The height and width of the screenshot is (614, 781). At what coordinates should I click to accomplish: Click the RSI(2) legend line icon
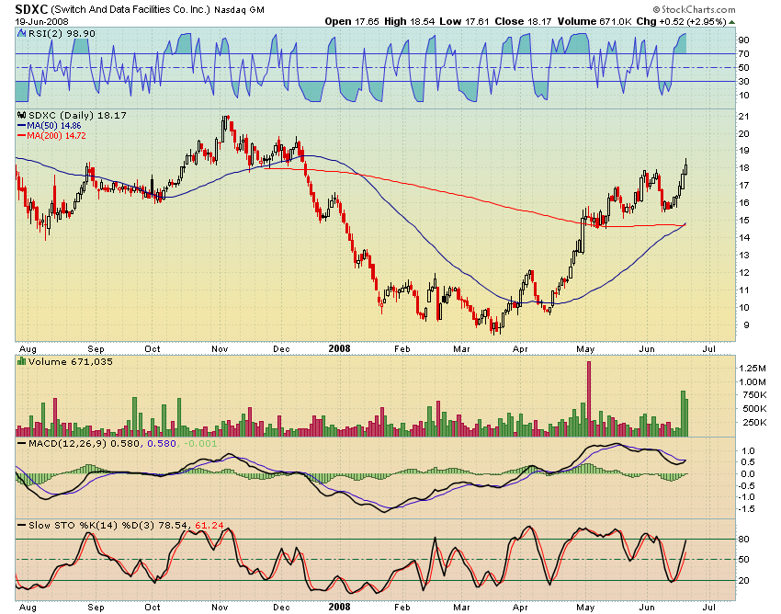pyautogui.click(x=22, y=33)
